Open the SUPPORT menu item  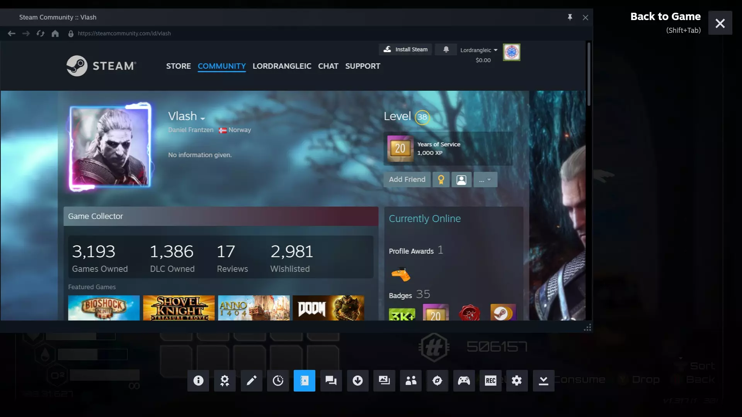362,66
